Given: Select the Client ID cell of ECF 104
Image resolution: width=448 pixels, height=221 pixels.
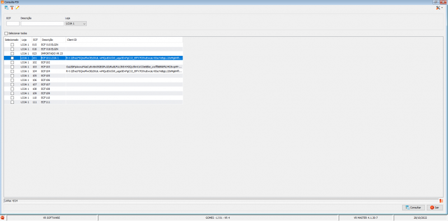Looking at the screenshot, I should (x=124, y=71).
